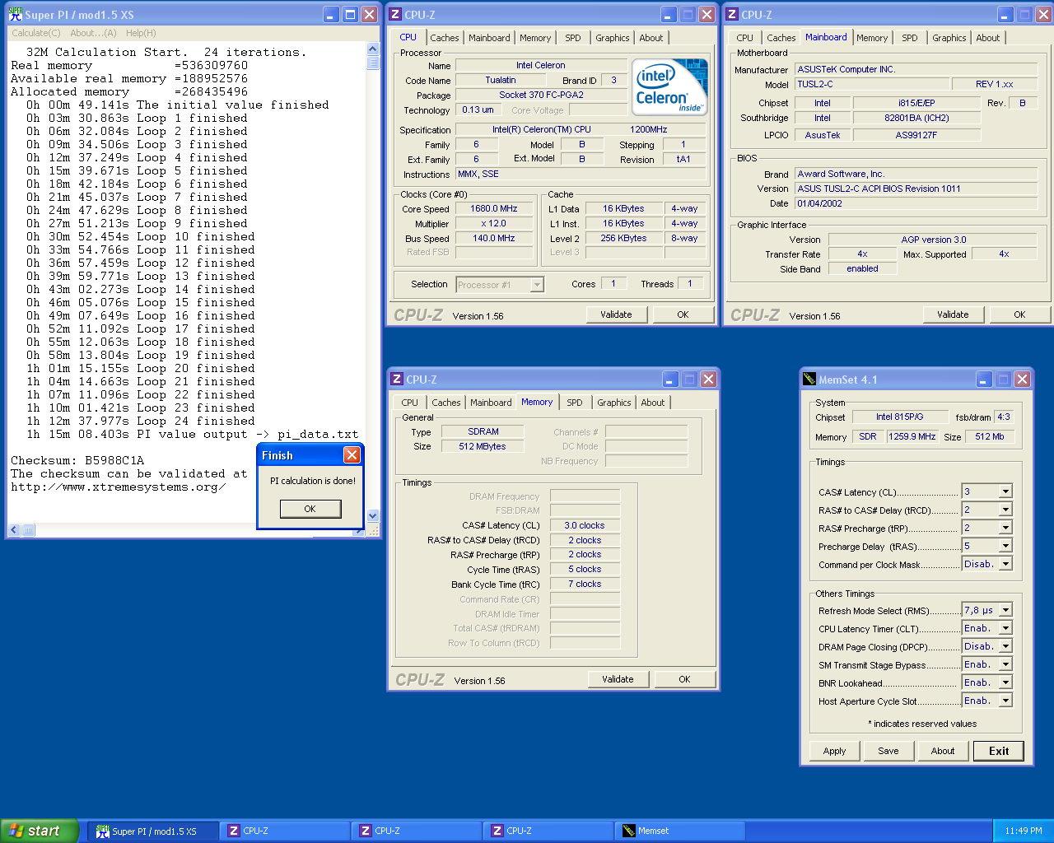Open DRAM Page Closing (DPCP) dropdown
This screenshot has height=843, width=1054.
click(x=1005, y=646)
